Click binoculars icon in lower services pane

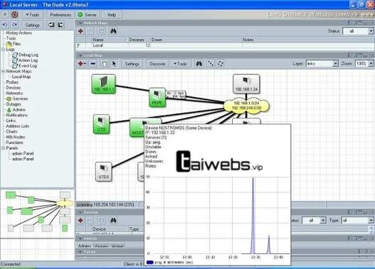click(113, 220)
